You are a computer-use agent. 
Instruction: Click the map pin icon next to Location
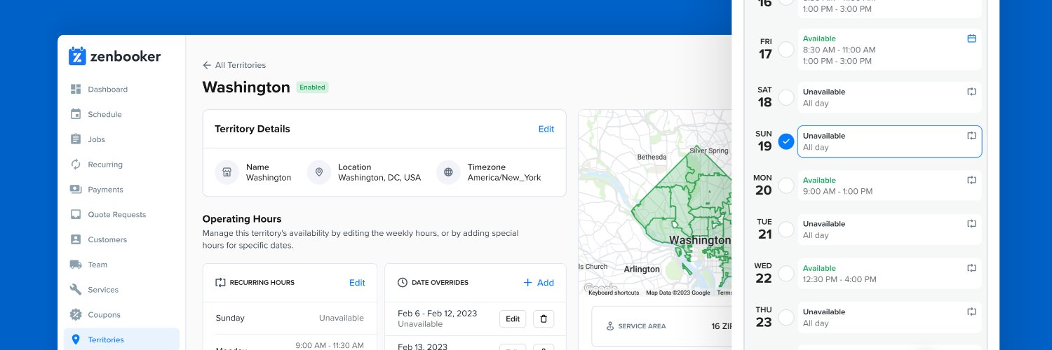[319, 172]
